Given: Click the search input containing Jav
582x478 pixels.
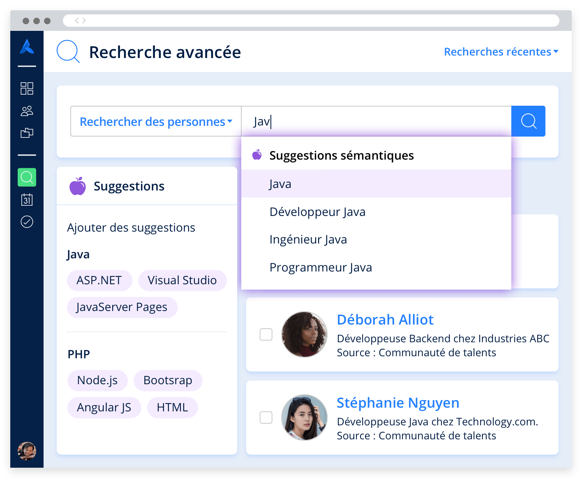Looking at the screenshot, I should coord(376,121).
